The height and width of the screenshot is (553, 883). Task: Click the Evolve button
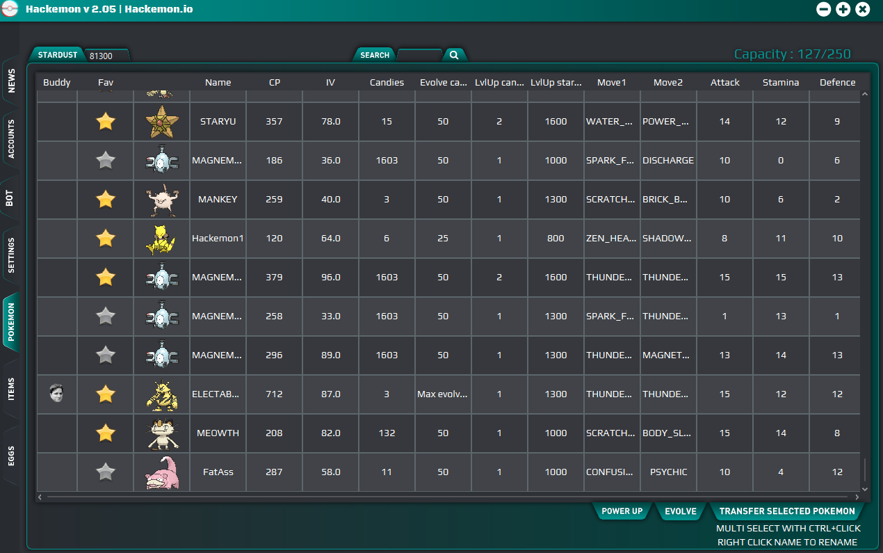(680, 511)
